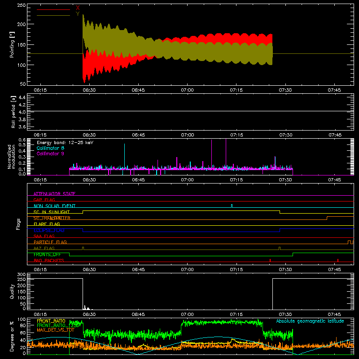Select the red X legend letter
The image size is (359, 359).
[78, 8]
